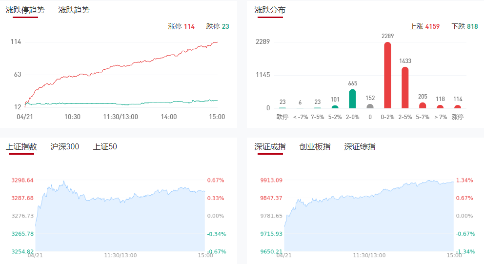Open the 深证综指 tab
The height and width of the screenshot is (264, 484).
(x=360, y=146)
